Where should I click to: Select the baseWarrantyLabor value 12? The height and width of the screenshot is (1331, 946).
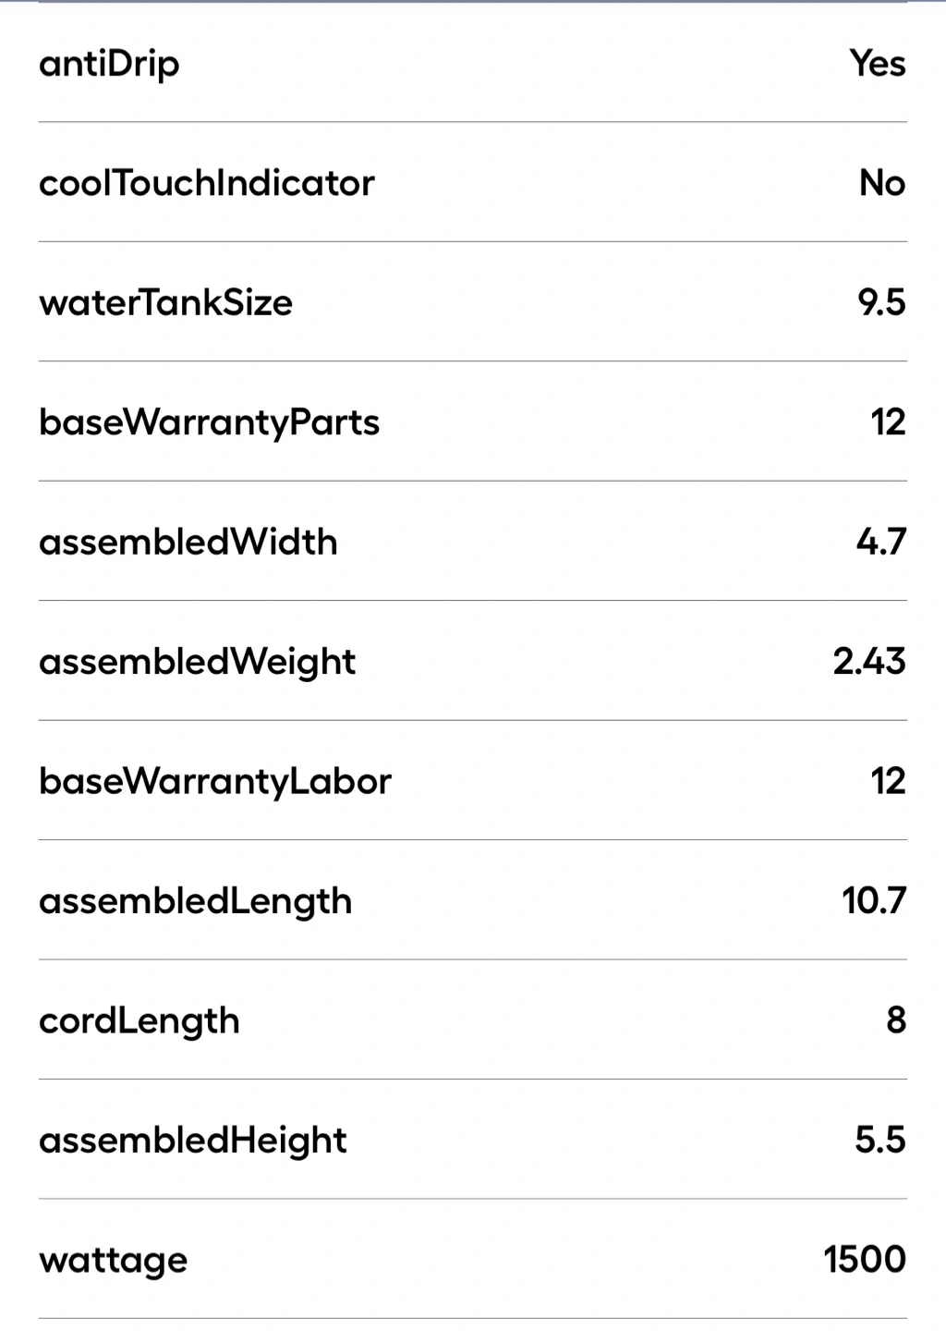(888, 782)
